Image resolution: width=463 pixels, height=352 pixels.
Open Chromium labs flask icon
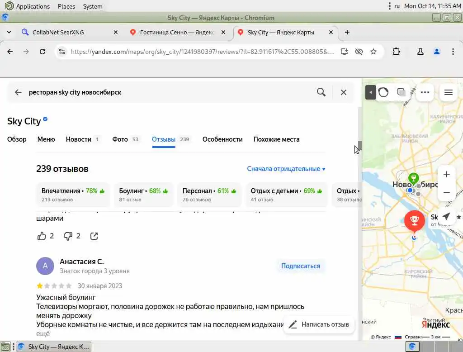click(420, 52)
